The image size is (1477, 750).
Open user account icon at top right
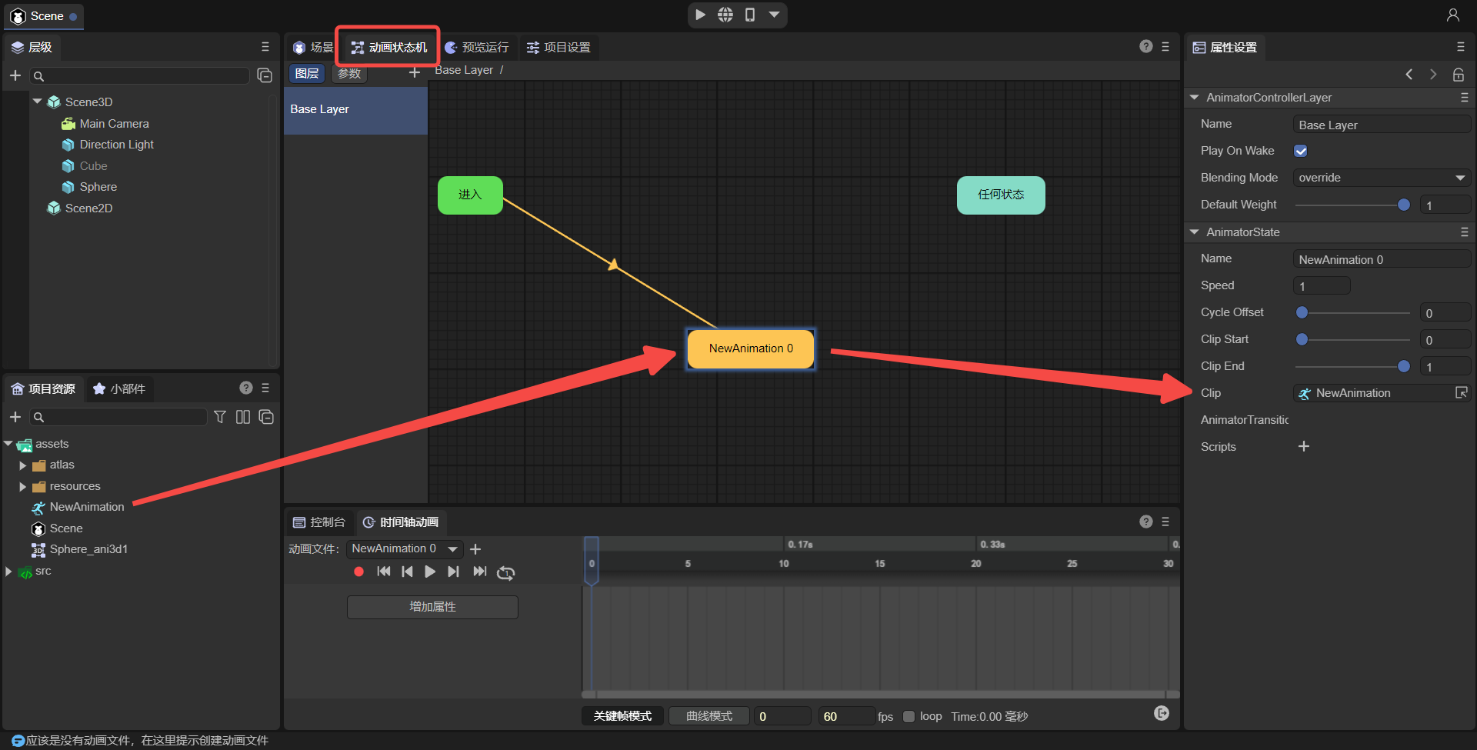click(1452, 15)
